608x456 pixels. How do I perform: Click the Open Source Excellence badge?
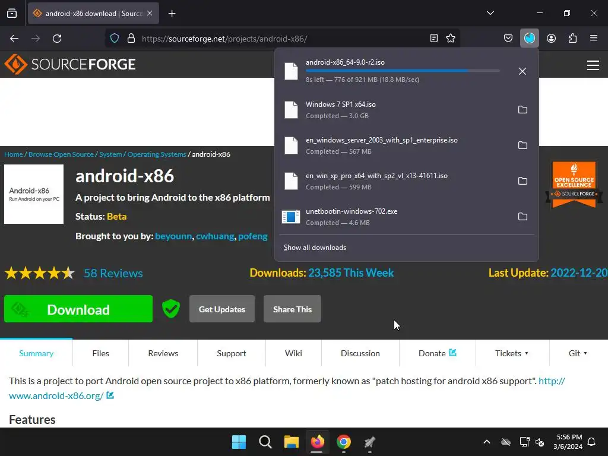coord(574,184)
